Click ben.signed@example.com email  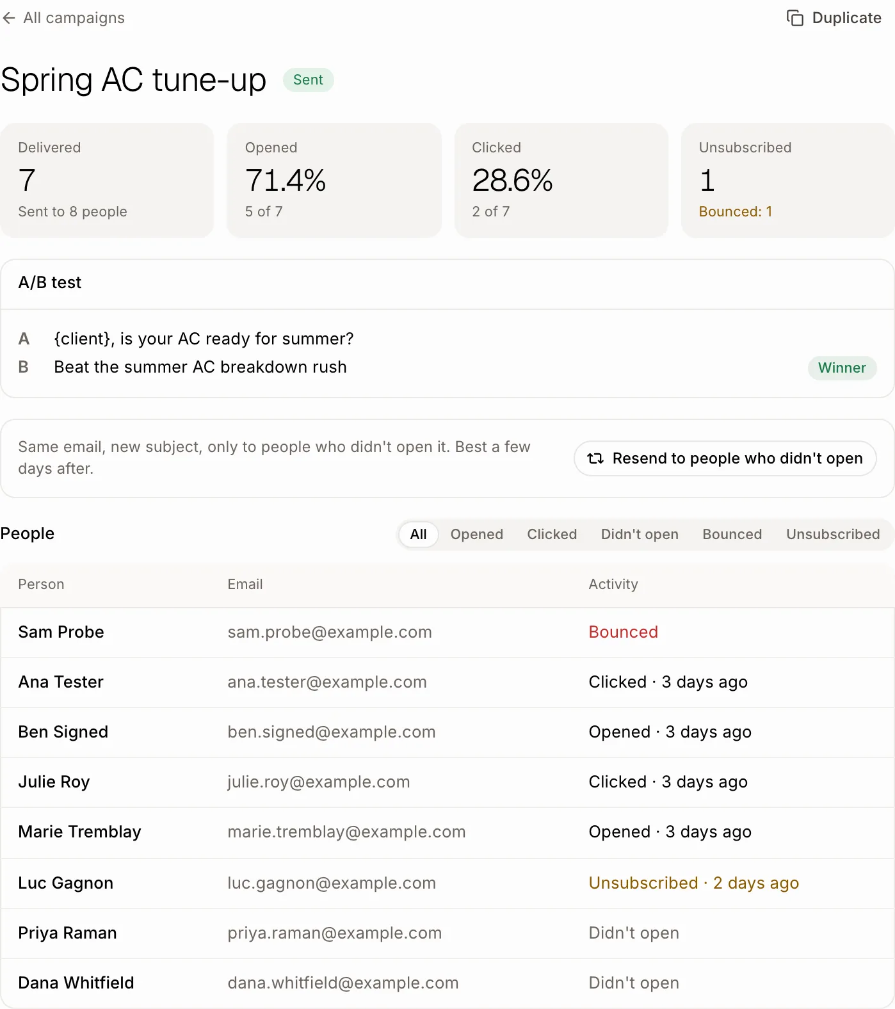coord(332,732)
